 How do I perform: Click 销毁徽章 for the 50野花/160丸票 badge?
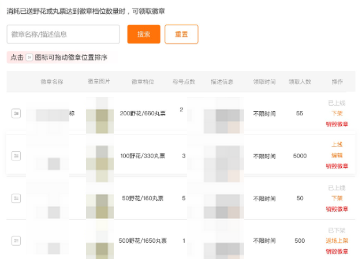[337, 209]
